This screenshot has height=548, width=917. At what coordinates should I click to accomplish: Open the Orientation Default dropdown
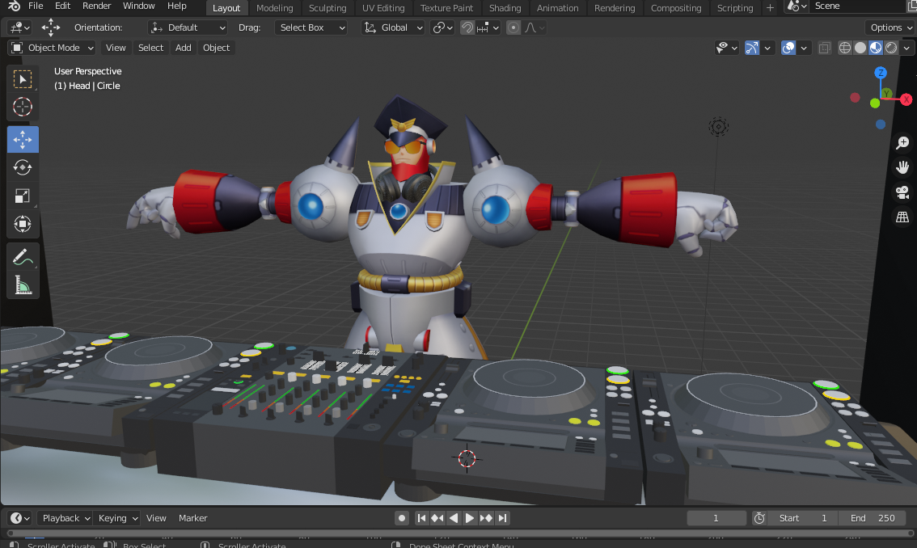[x=187, y=27]
